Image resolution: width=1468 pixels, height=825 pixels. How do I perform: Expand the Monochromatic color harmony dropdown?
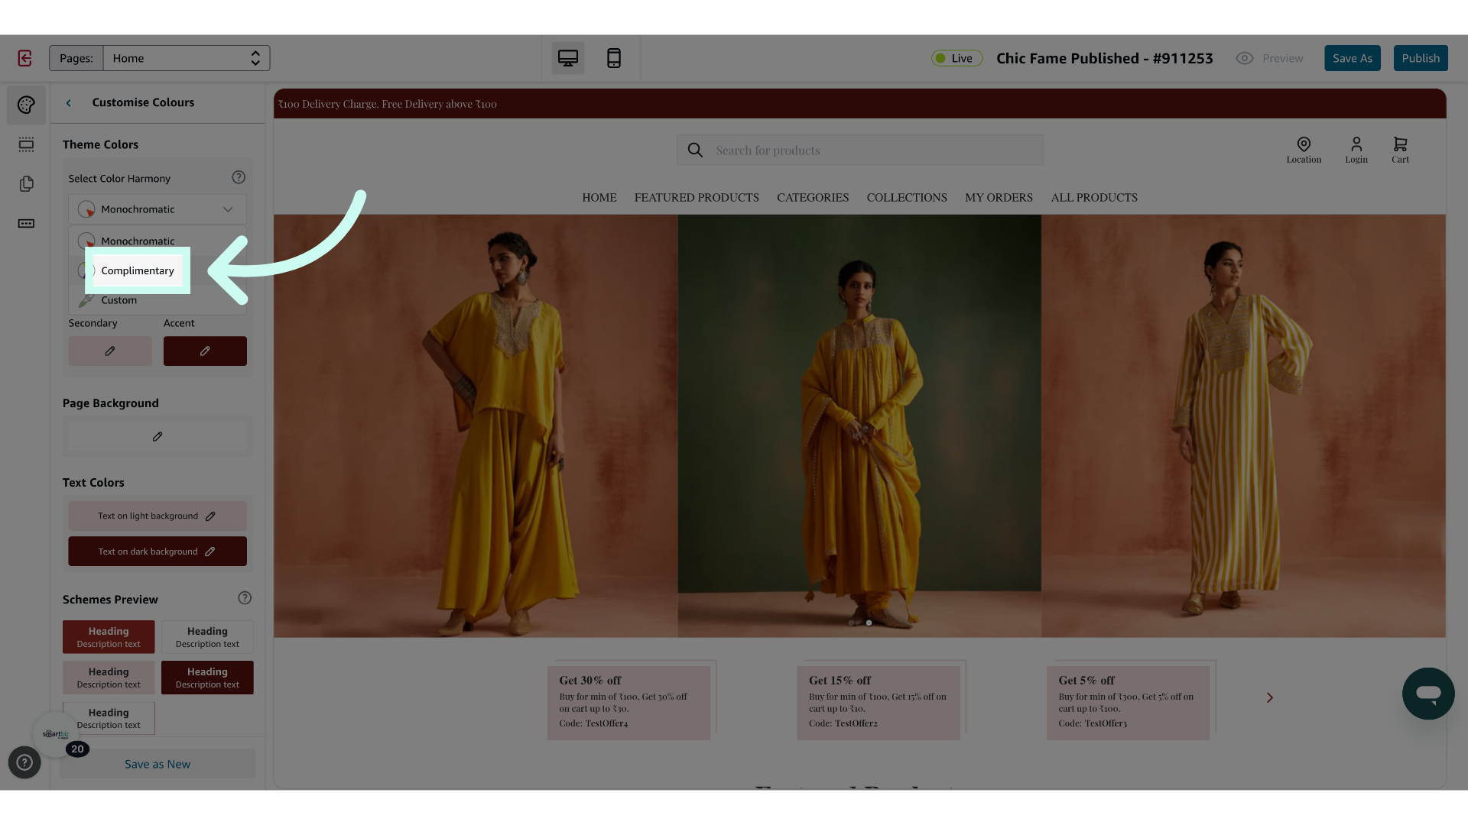158,209
